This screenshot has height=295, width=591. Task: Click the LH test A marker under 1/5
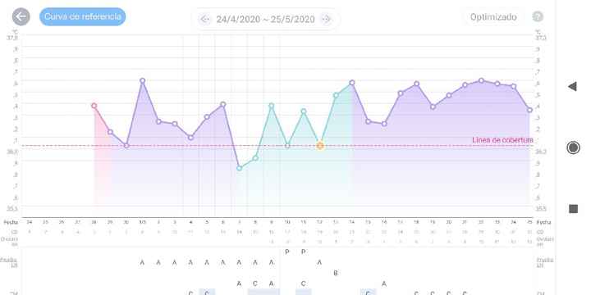142,262
